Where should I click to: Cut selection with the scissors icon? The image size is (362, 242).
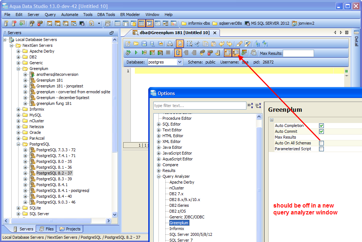[x=197, y=44]
